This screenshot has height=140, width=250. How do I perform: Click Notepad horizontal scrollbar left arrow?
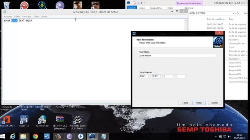tap(5, 101)
